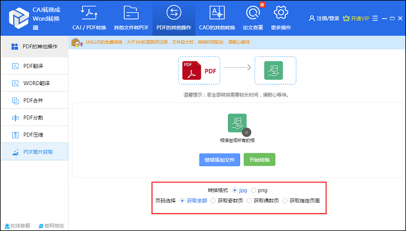Open the 在线客服 link
Image resolution: width=406 pixels, height=231 pixels.
(17, 226)
